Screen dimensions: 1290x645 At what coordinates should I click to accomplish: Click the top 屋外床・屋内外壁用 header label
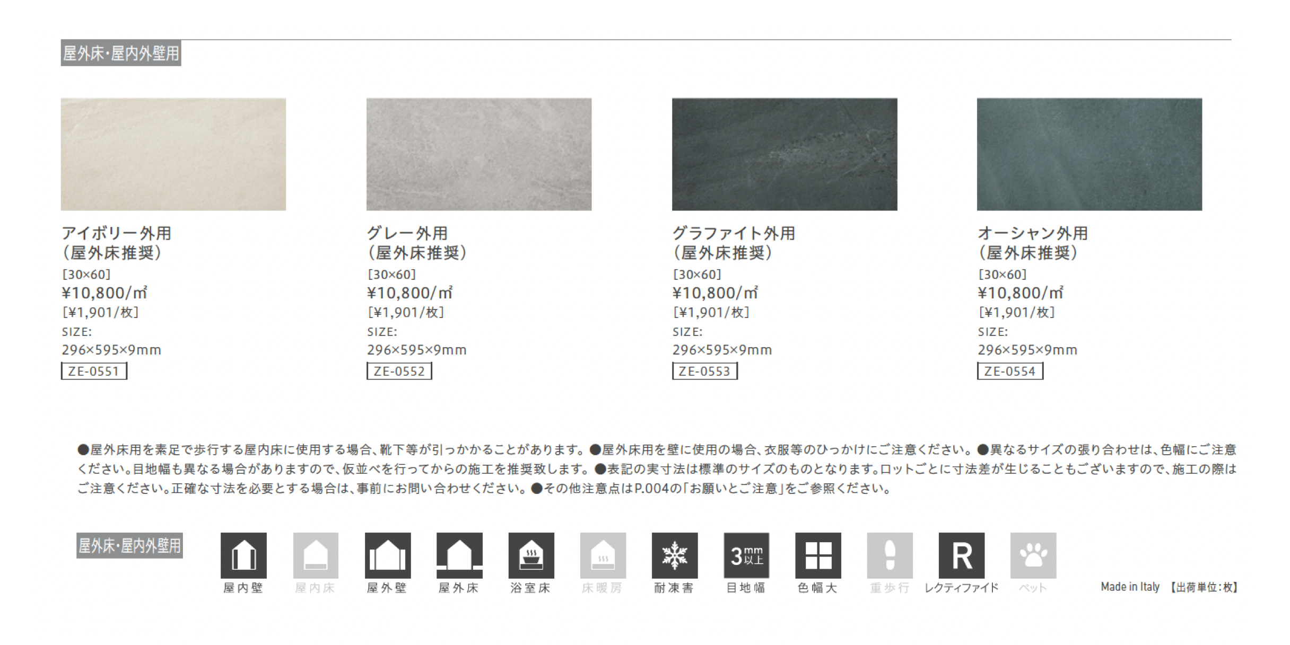[121, 53]
